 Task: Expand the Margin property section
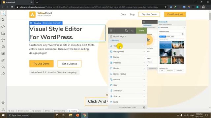[128, 57]
